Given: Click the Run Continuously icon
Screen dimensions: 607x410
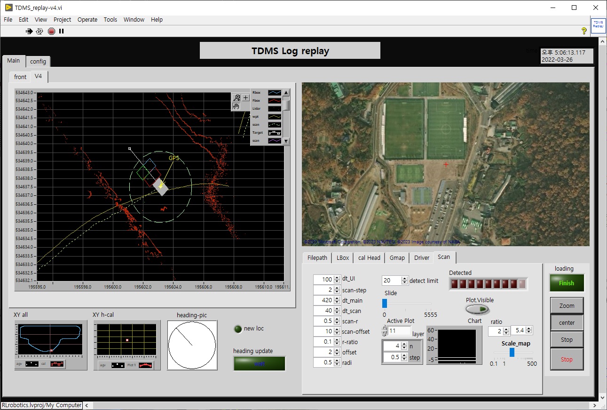Looking at the screenshot, I should (x=39, y=31).
